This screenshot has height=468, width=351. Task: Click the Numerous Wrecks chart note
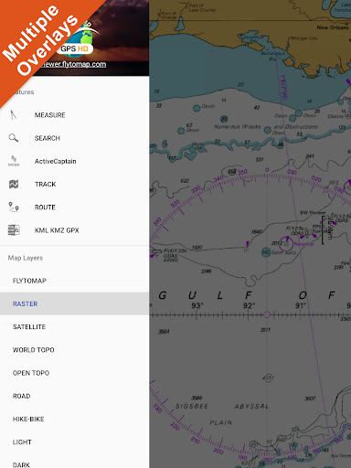(238, 126)
